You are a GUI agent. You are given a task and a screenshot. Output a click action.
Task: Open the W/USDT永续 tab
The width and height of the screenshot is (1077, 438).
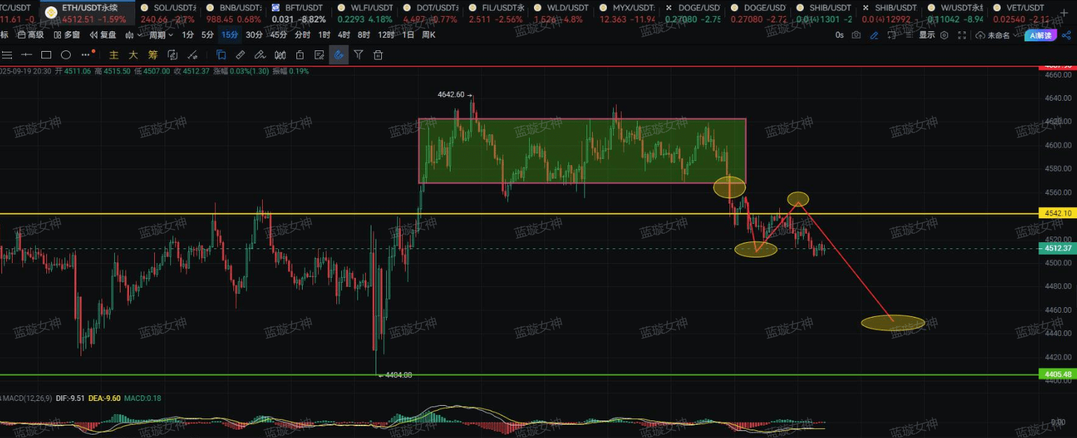pos(954,13)
